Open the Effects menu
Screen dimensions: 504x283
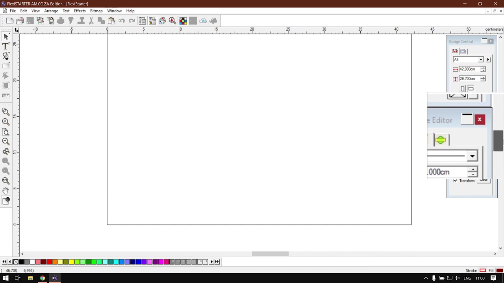coord(80,11)
